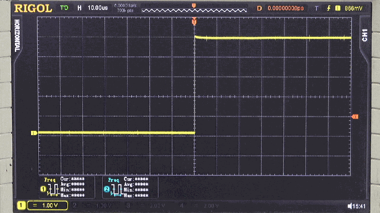Click the Avg value in channel 2 measurement
The height and width of the screenshot is (213, 380).
tap(141, 185)
